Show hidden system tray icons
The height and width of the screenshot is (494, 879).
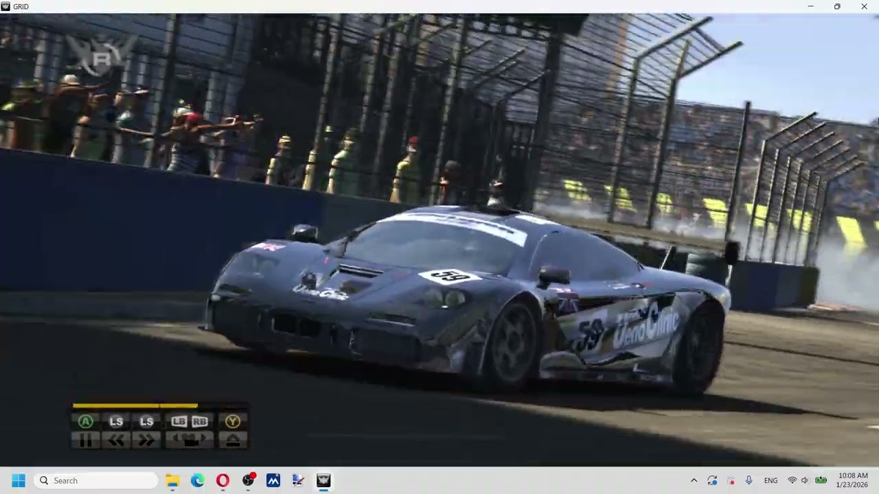tap(694, 480)
